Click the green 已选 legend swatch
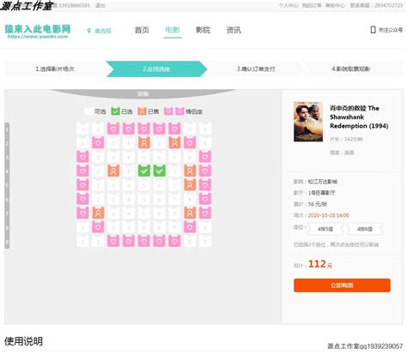Viewport: 407px width, 354px height. coord(115,111)
